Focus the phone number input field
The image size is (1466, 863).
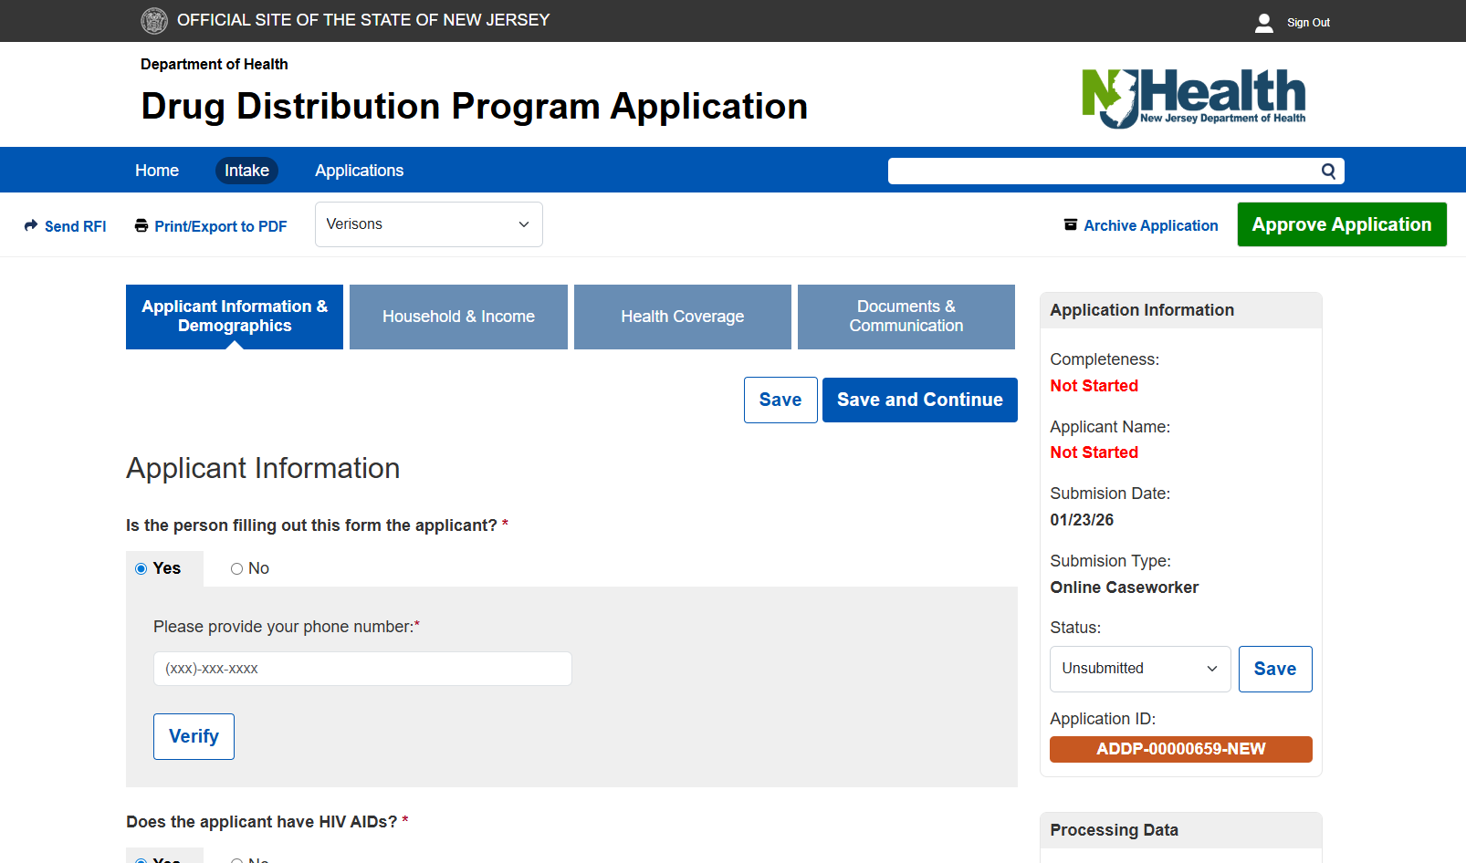point(362,669)
